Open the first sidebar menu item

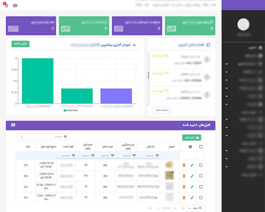click(x=255, y=48)
